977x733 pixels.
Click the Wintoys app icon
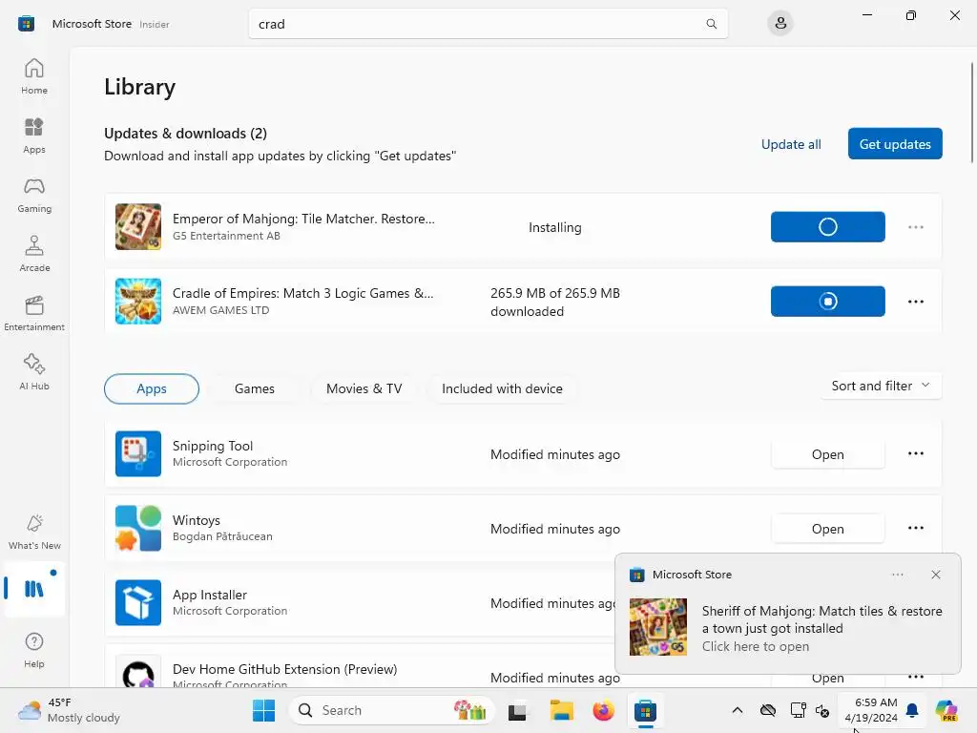pyautogui.click(x=138, y=528)
